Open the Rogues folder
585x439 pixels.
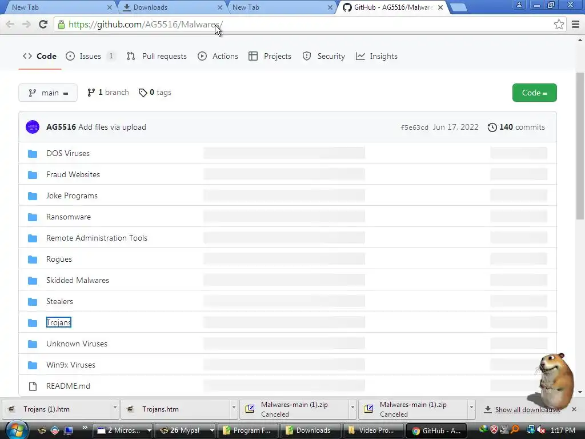(59, 259)
